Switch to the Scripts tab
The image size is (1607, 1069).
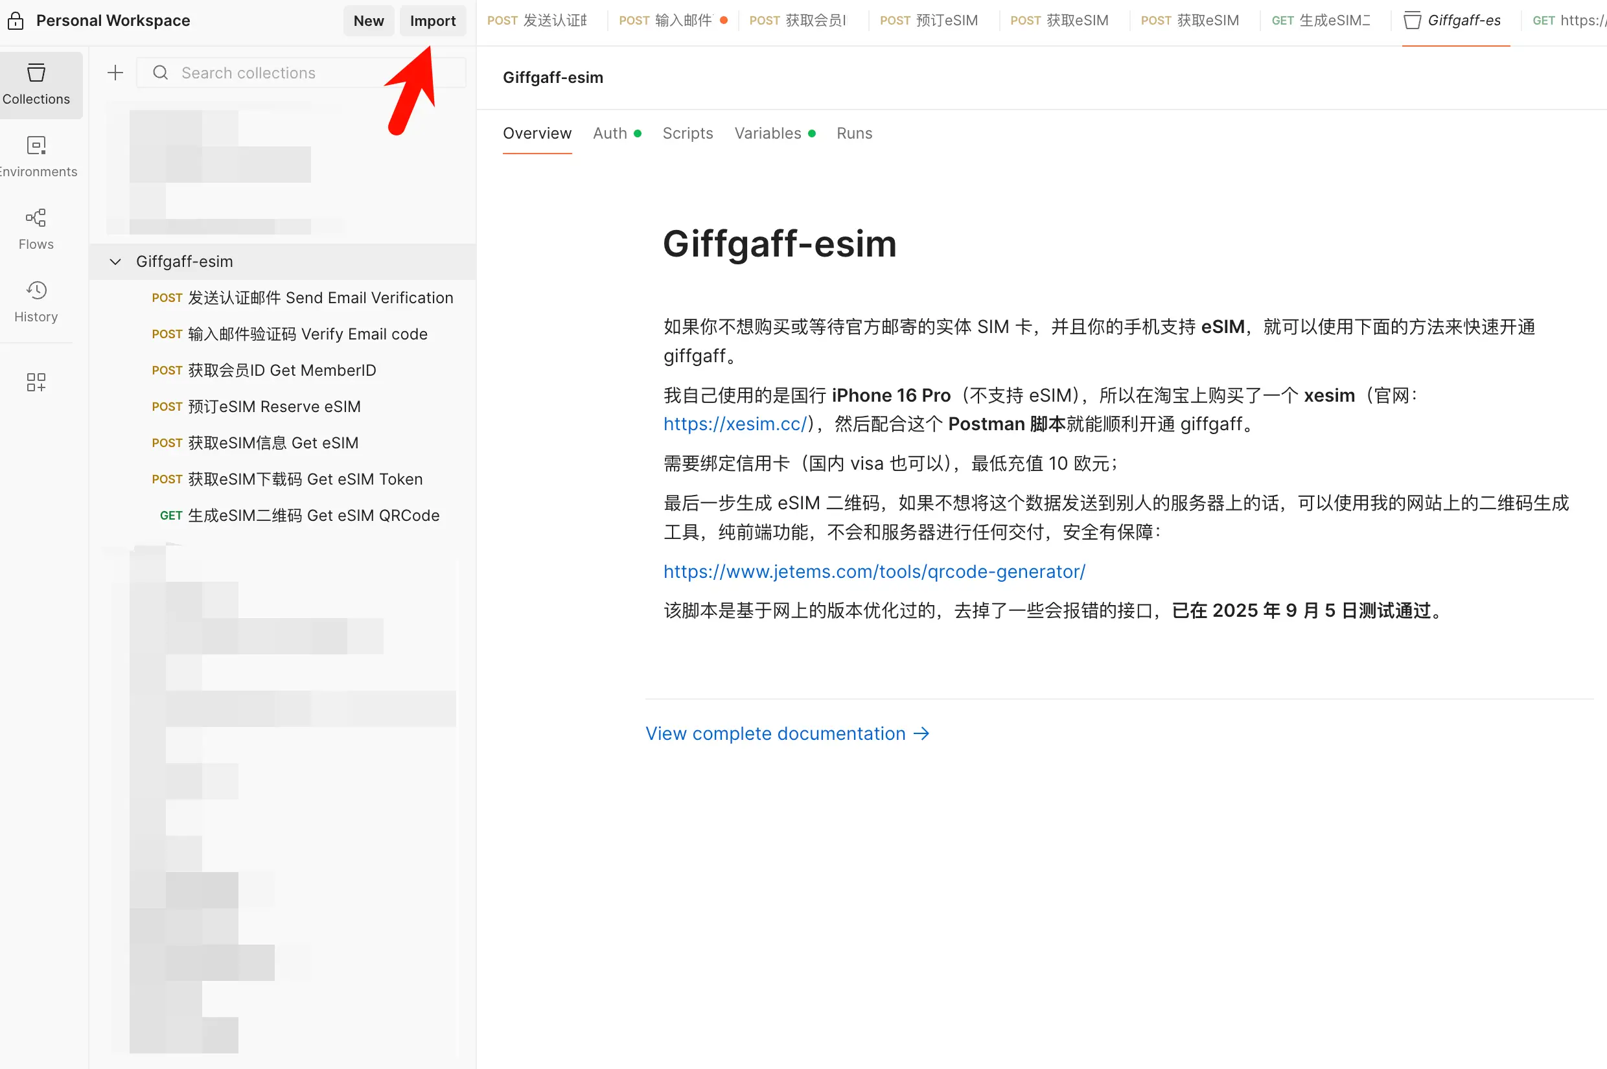(x=688, y=133)
